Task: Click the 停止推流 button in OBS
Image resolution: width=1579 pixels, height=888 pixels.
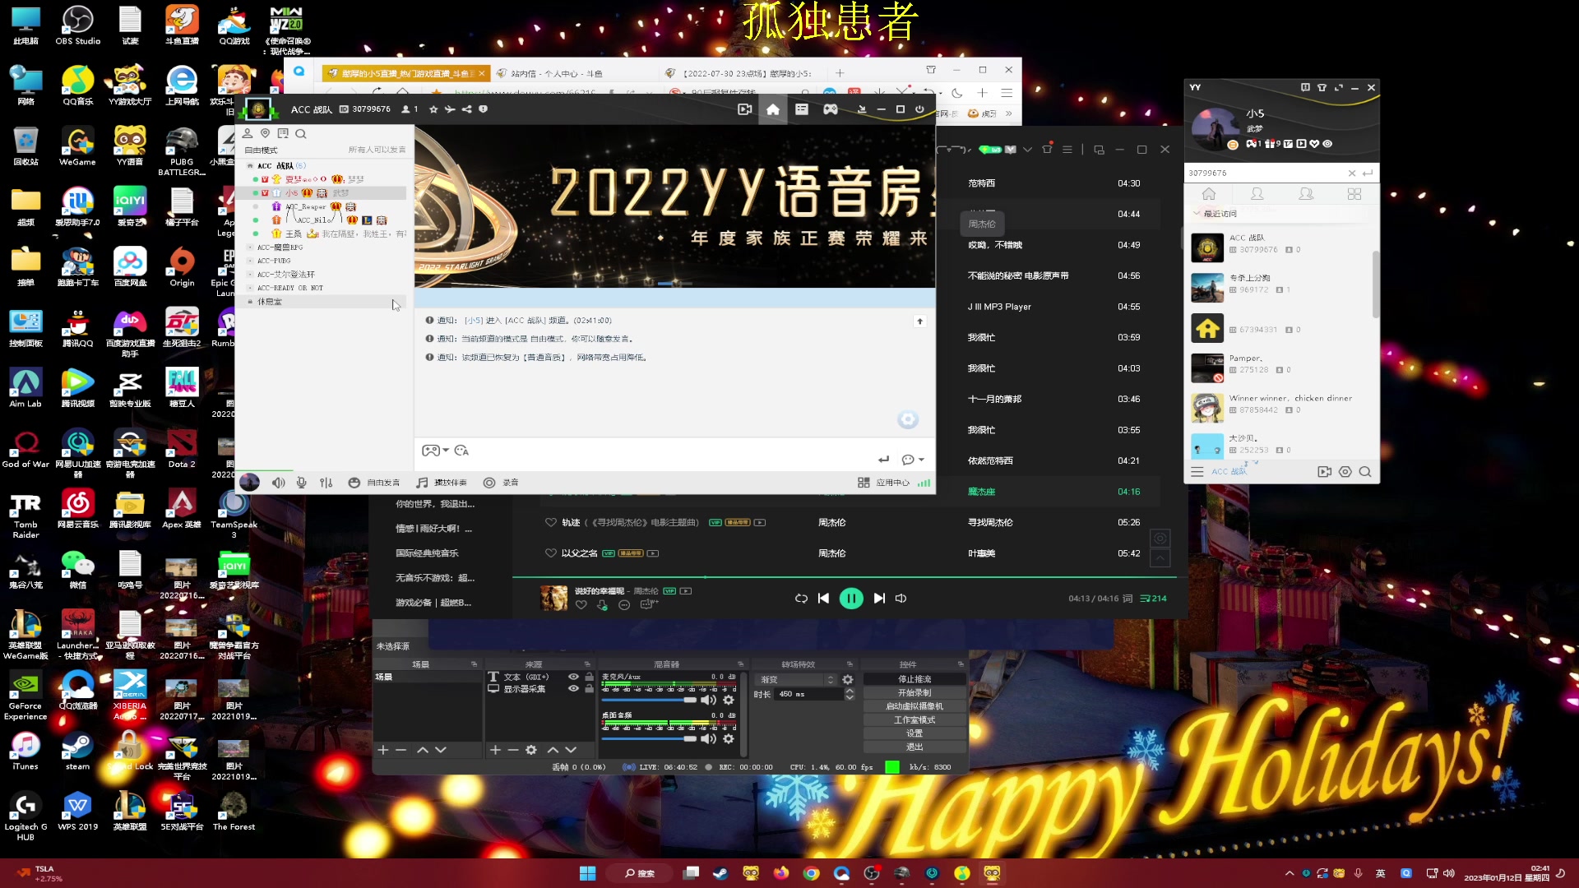Action: click(x=915, y=678)
